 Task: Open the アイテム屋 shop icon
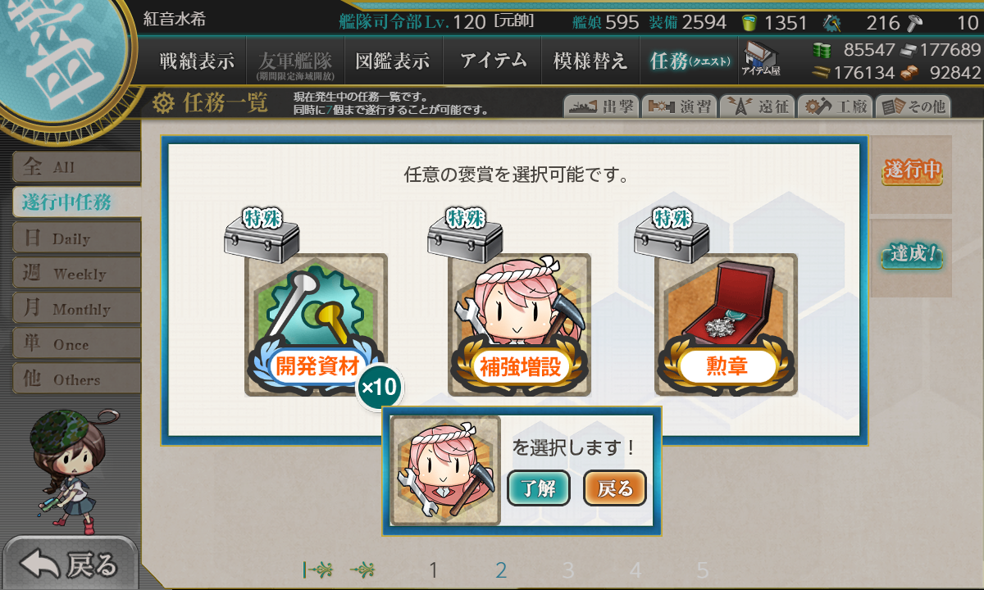coord(761,60)
